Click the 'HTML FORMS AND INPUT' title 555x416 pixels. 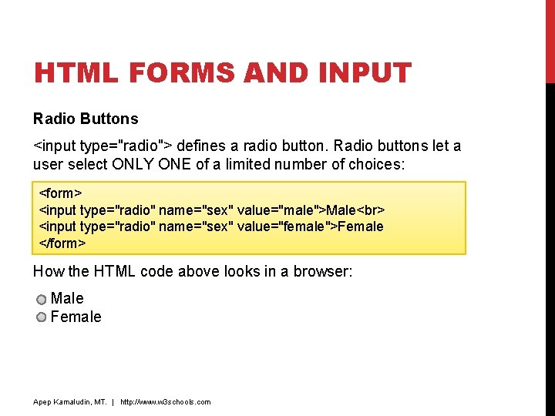point(223,72)
